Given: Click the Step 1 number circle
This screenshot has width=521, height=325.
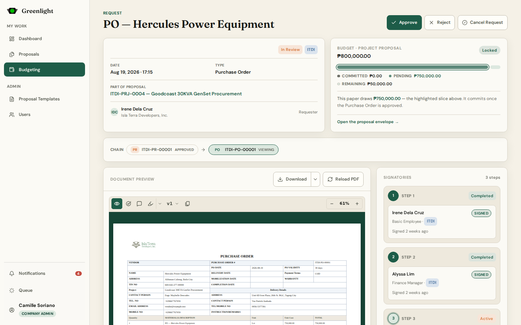Looking at the screenshot, I should pyautogui.click(x=393, y=196).
